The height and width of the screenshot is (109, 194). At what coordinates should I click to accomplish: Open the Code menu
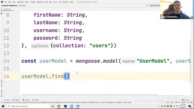pos(27,2)
